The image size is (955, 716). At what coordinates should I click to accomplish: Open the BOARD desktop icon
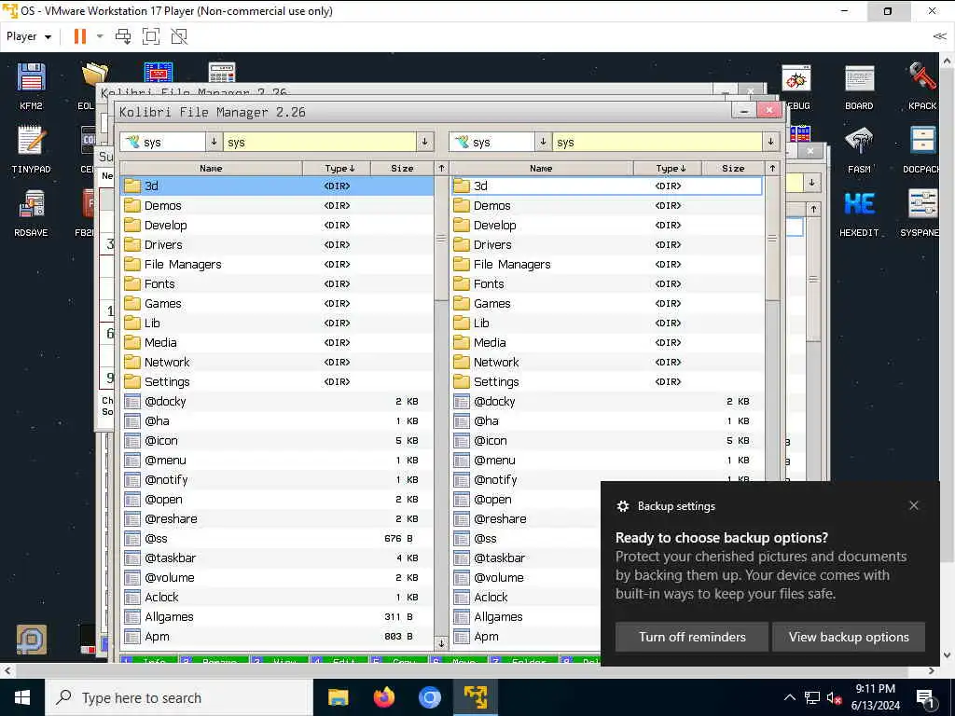(859, 86)
